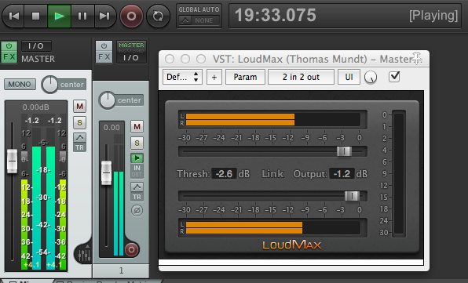This screenshot has height=283, width=468.
Task: Click the green Play button
Action: coord(59,16)
